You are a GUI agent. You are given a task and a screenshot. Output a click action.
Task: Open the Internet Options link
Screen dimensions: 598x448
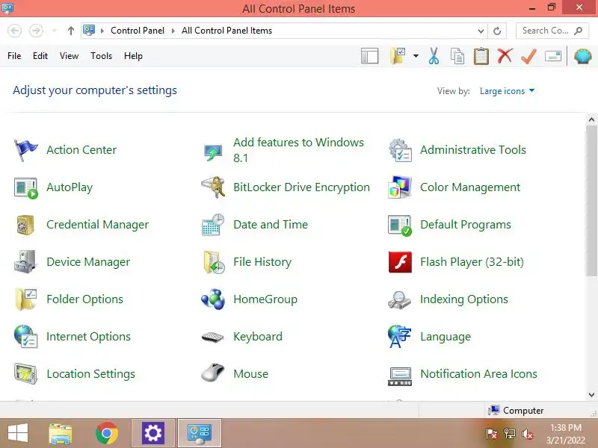point(88,337)
